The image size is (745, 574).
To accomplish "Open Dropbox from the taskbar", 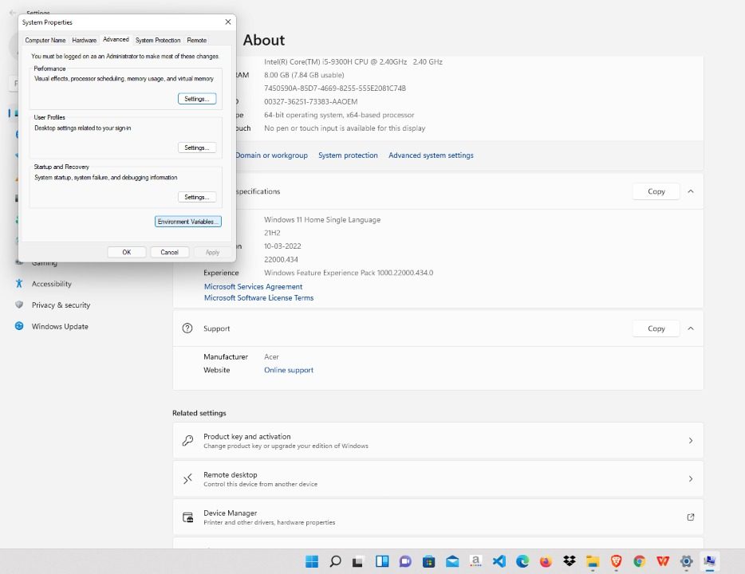I will [x=569, y=561].
